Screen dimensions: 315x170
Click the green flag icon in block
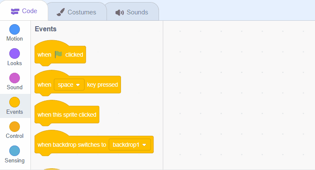(58, 55)
